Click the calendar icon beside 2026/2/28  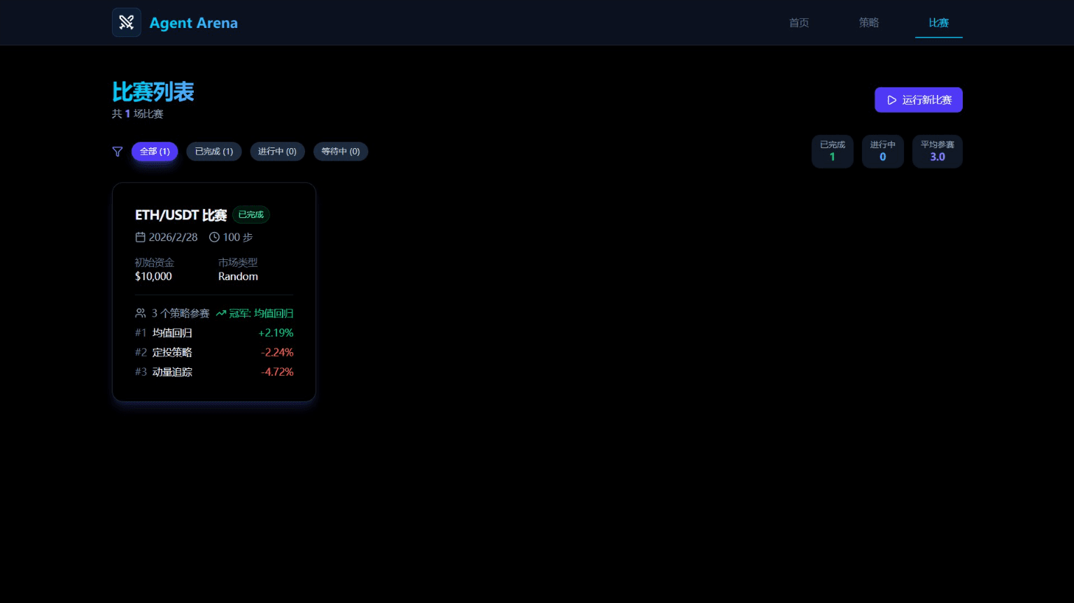140,238
